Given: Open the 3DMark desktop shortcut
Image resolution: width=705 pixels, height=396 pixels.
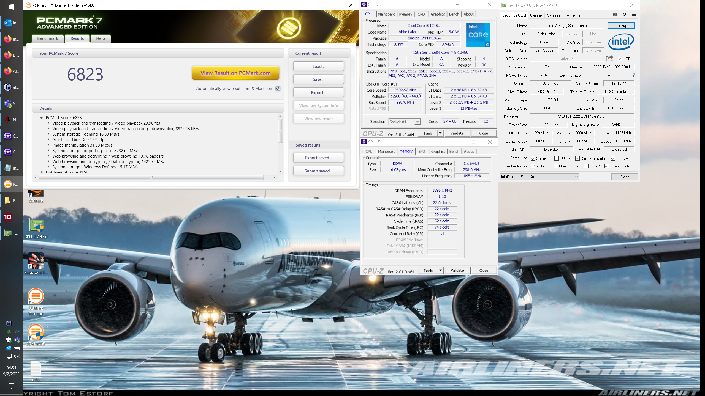Looking at the screenshot, I should 36,196.
